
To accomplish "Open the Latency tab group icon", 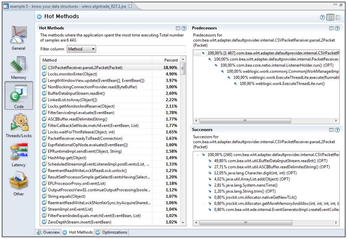I will coord(19,155).
